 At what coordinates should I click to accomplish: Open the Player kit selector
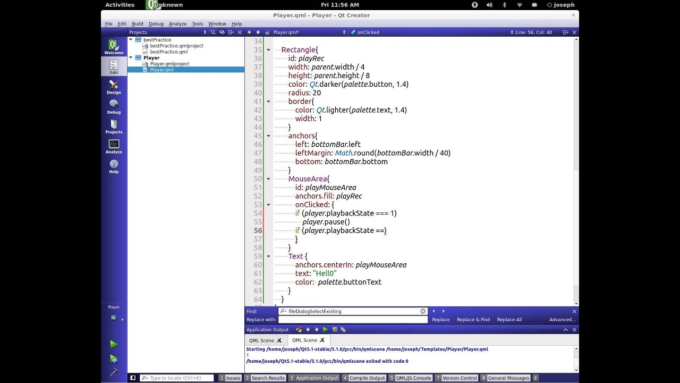[114, 318]
